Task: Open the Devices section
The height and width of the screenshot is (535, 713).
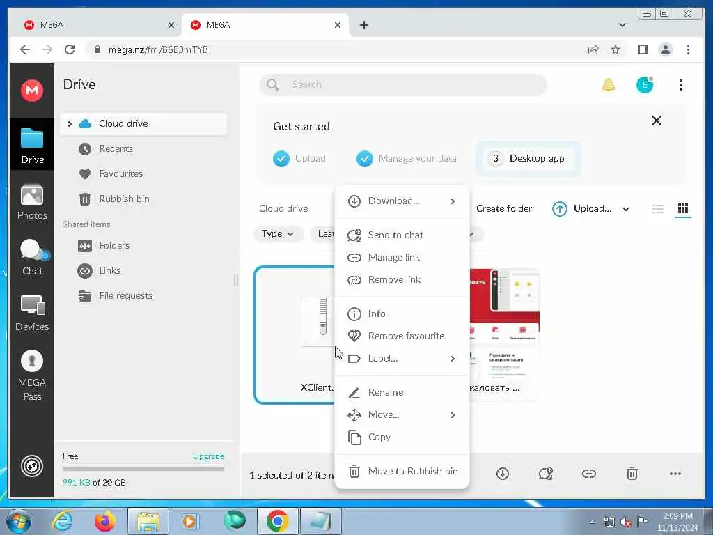Action: tap(32, 313)
